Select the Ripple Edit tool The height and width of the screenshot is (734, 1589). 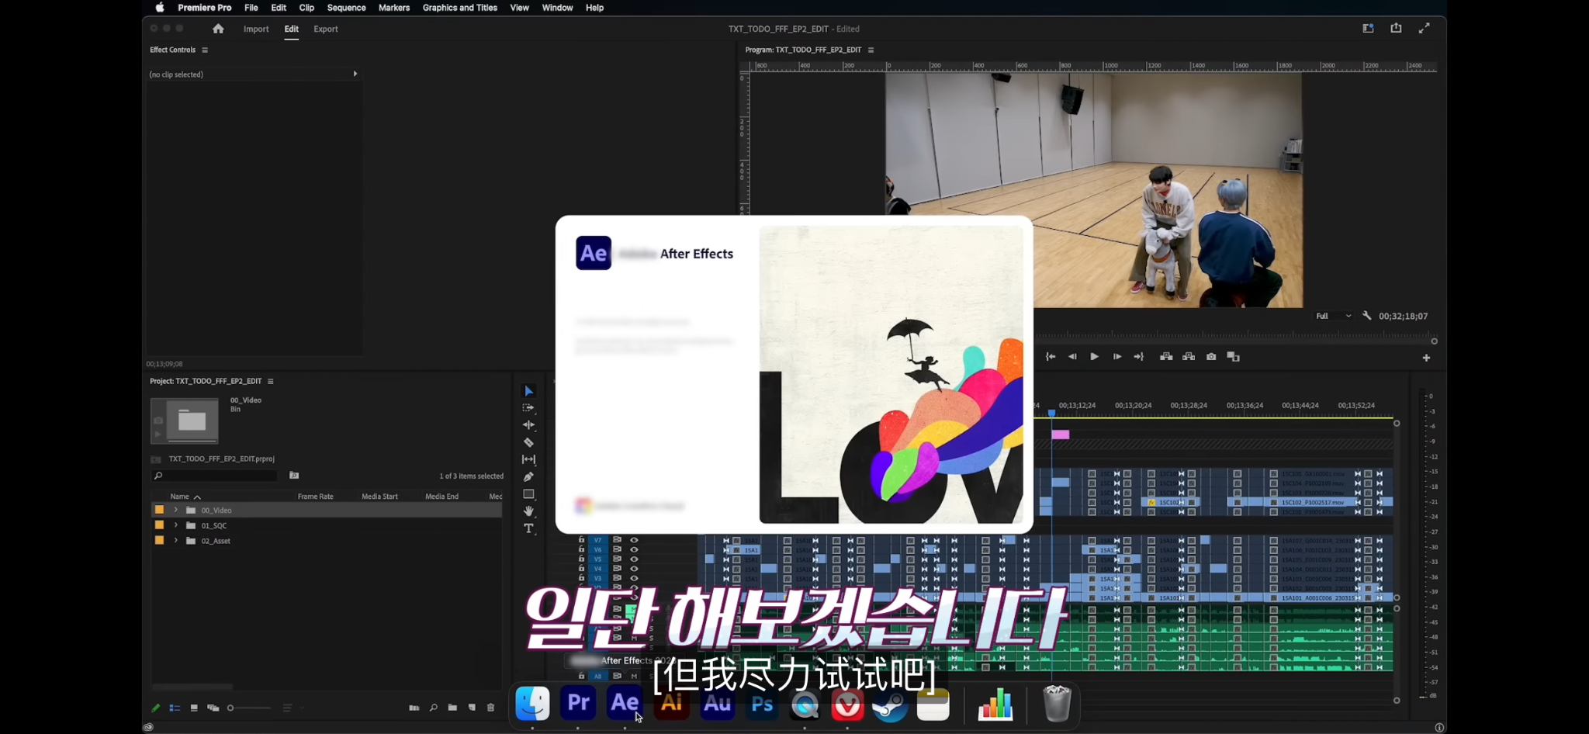528,425
